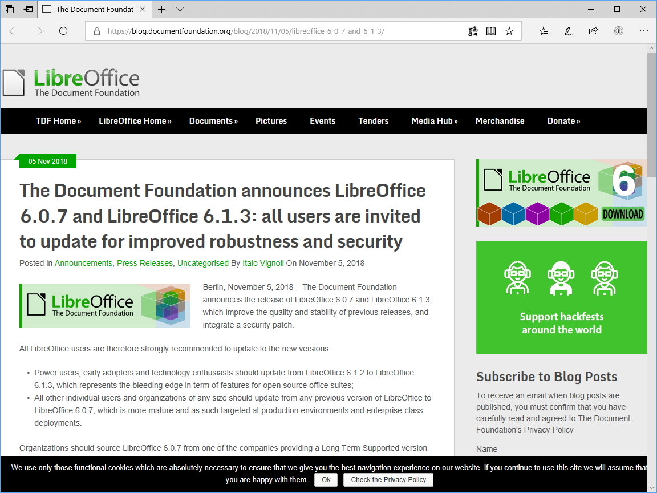Click the circular extension icon in toolbar
This screenshot has width=657, height=493.
(618, 31)
